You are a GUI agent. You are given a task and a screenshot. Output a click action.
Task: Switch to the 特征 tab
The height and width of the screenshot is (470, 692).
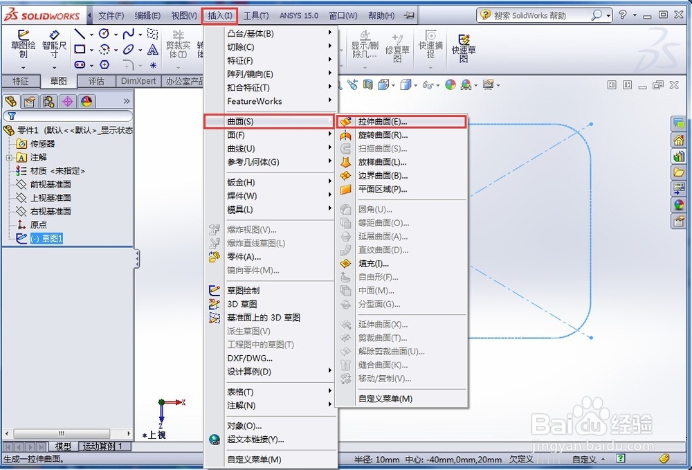point(20,81)
